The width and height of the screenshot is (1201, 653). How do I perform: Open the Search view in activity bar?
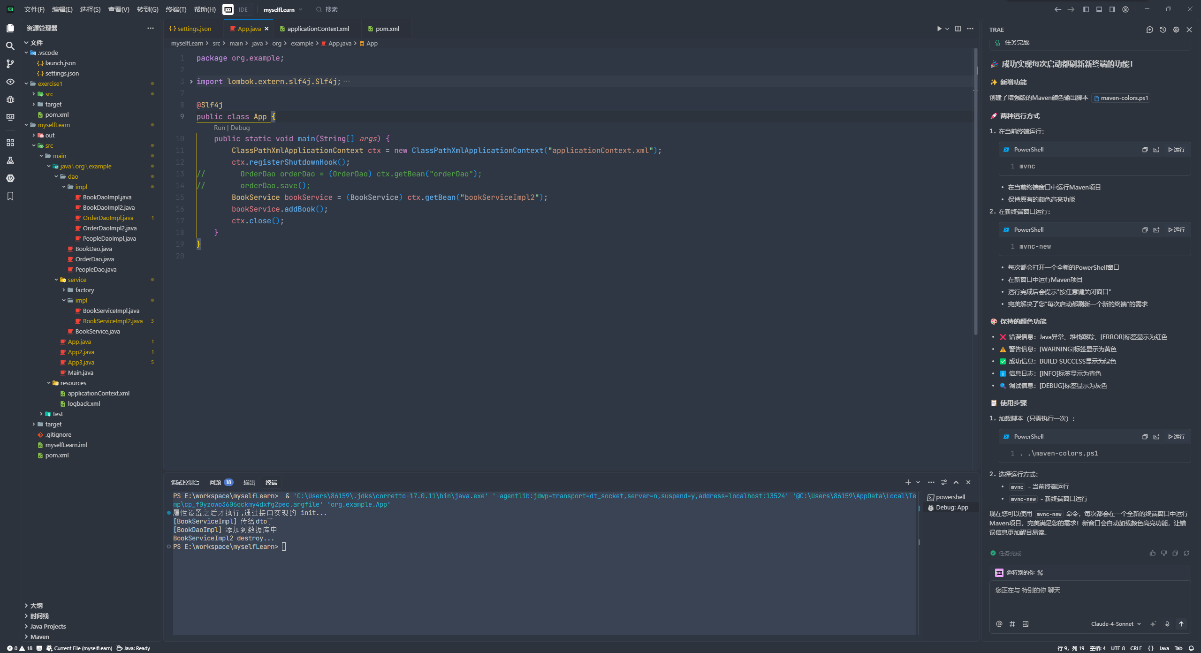pyautogui.click(x=10, y=46)
